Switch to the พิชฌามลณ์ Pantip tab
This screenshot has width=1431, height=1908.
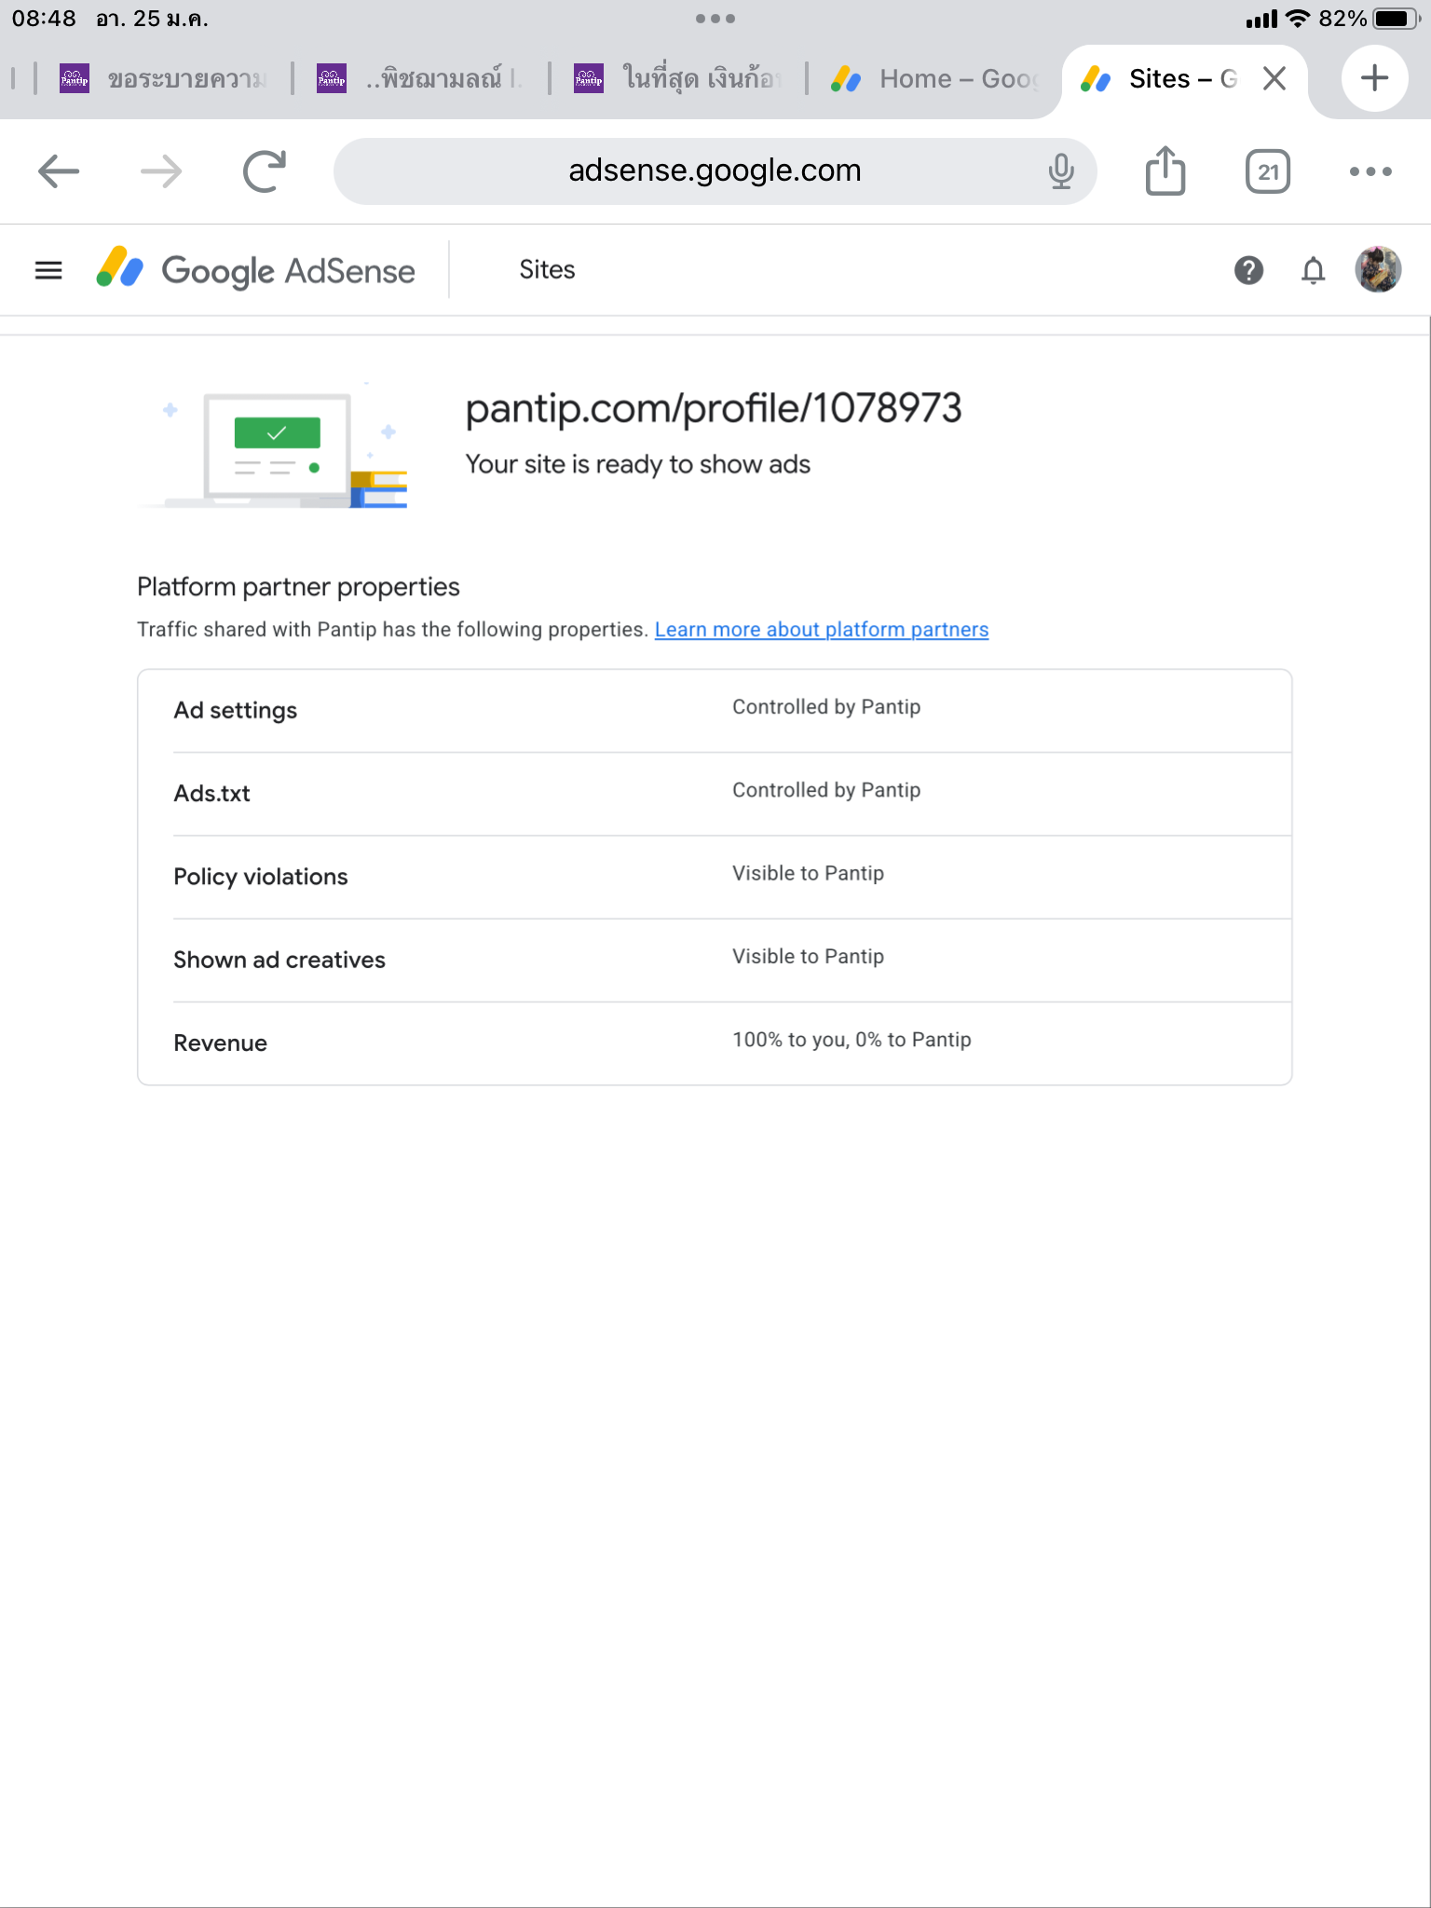[x=421, y=79]
